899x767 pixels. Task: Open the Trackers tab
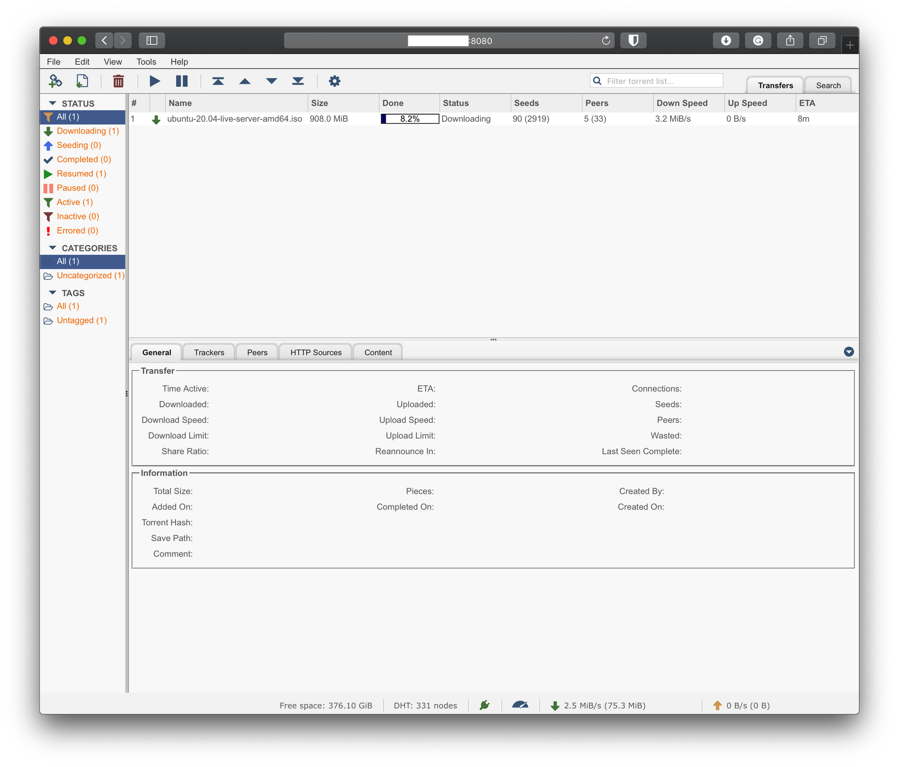pyautogui.click(x=209, y=352)
